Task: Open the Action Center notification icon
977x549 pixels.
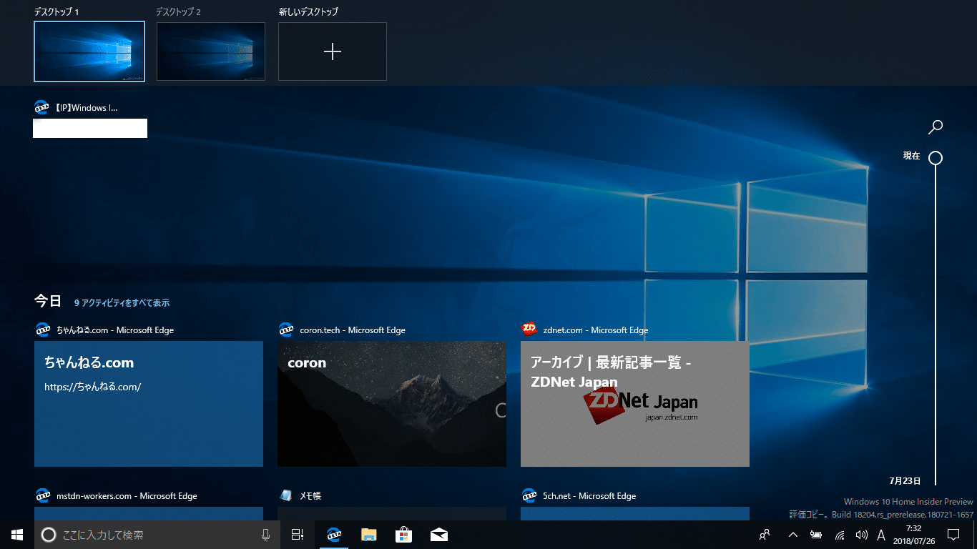Action: coord(953,535)
